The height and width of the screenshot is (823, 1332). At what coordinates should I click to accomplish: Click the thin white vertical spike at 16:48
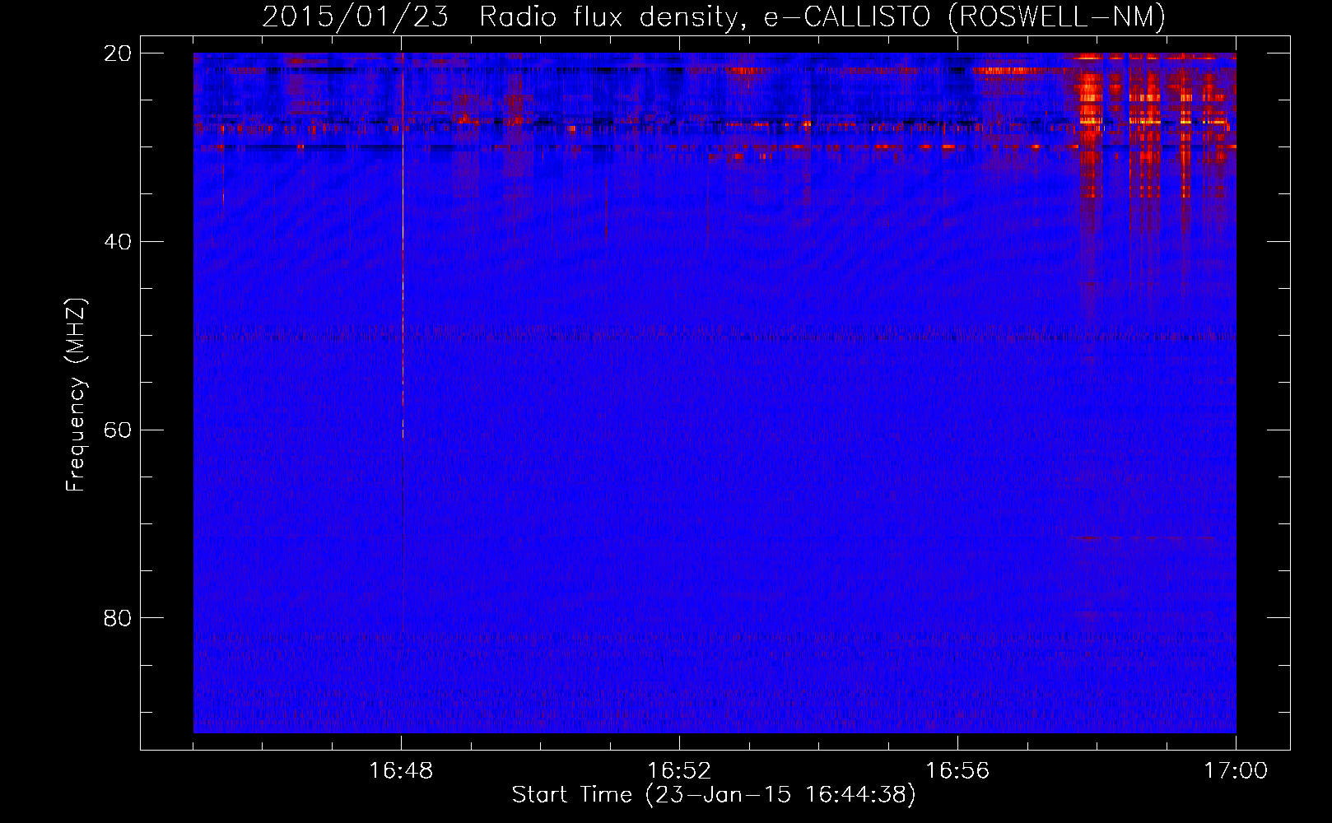(x=403, y=247)
